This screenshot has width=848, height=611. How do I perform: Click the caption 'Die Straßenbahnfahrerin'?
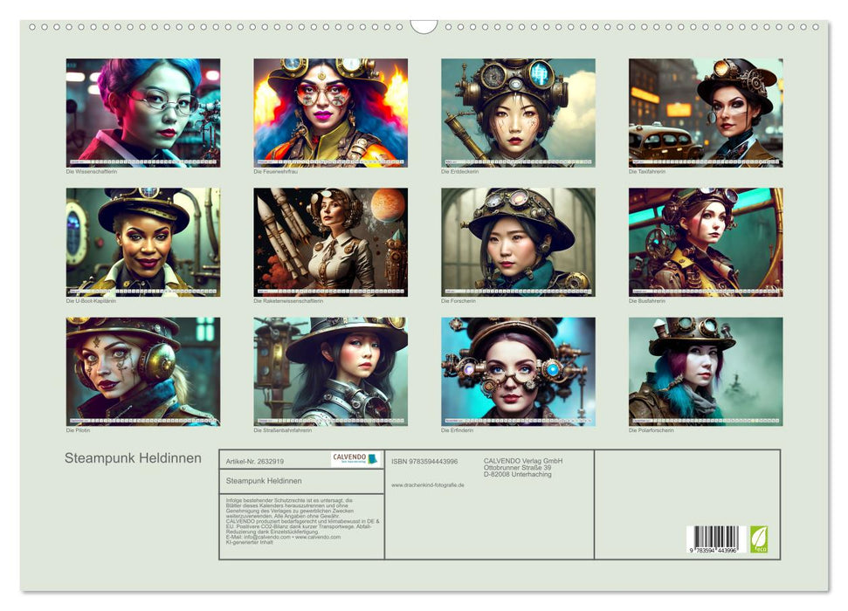click(x=282, y=429)
